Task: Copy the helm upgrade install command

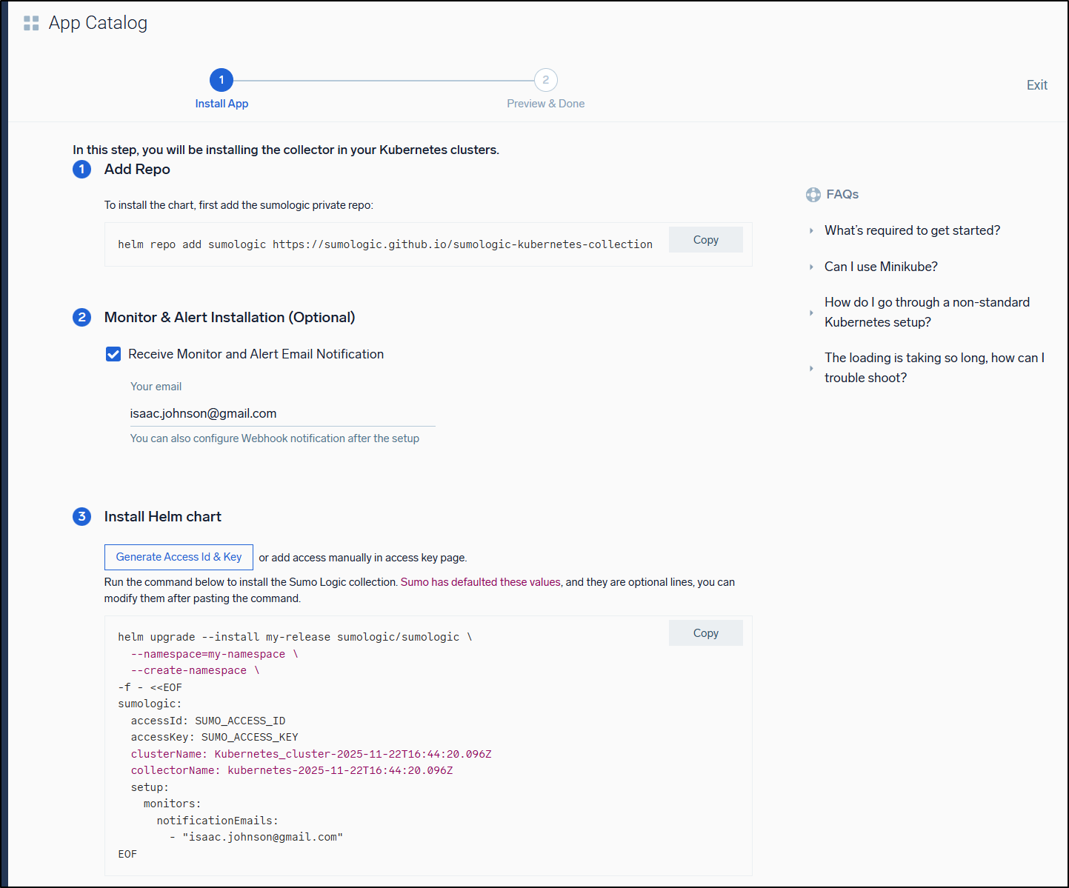Action: click(x=705, y=633)
